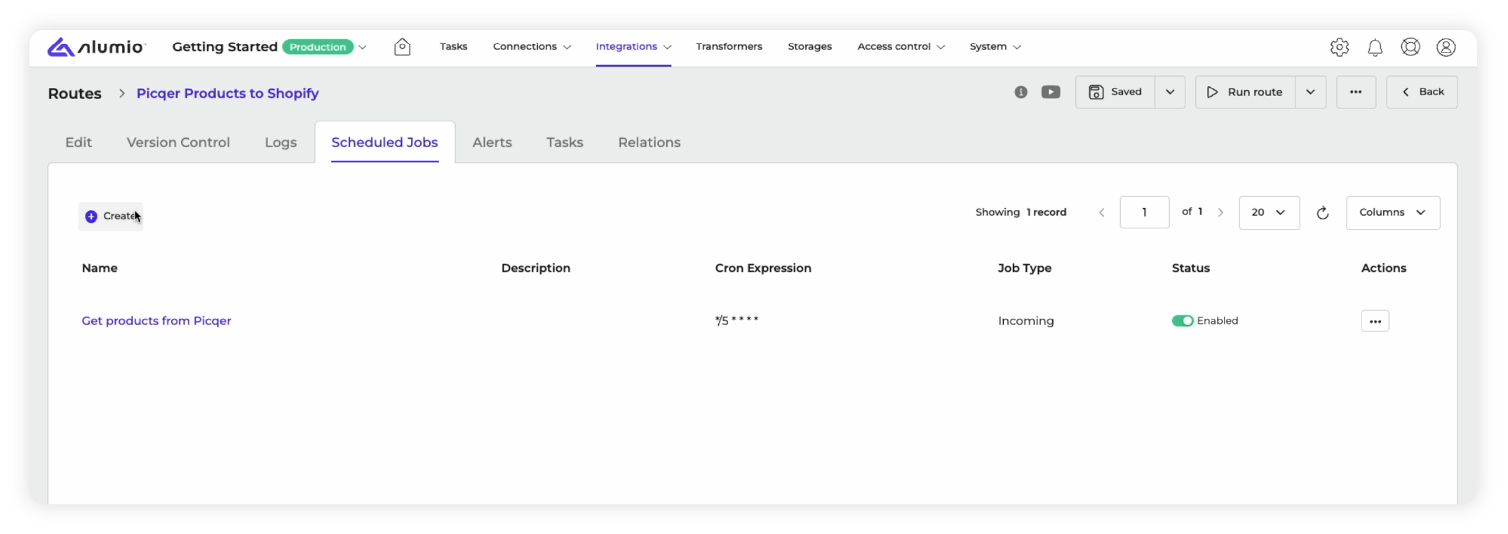Open Transformers in the top navigation
The width and height of the screenshot is (1508, 534).
(729, 46)
